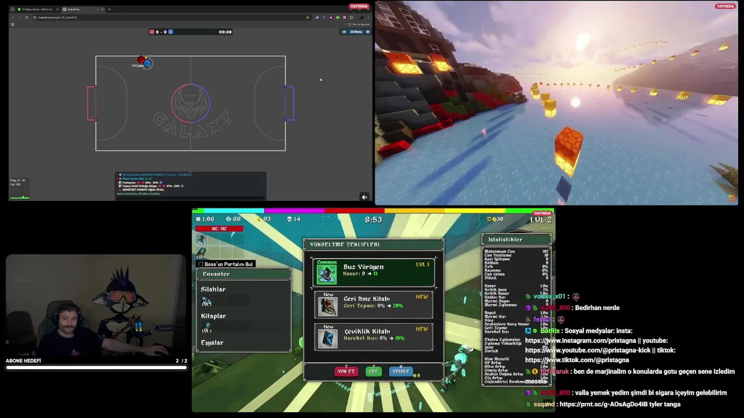Expand the browser tab search dropdown
The height and width of the screenshot is (418, 744).
[12, 9]
